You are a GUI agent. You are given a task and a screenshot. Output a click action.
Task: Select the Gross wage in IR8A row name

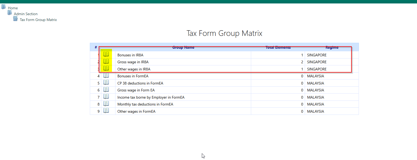click(x=133, y=62)
